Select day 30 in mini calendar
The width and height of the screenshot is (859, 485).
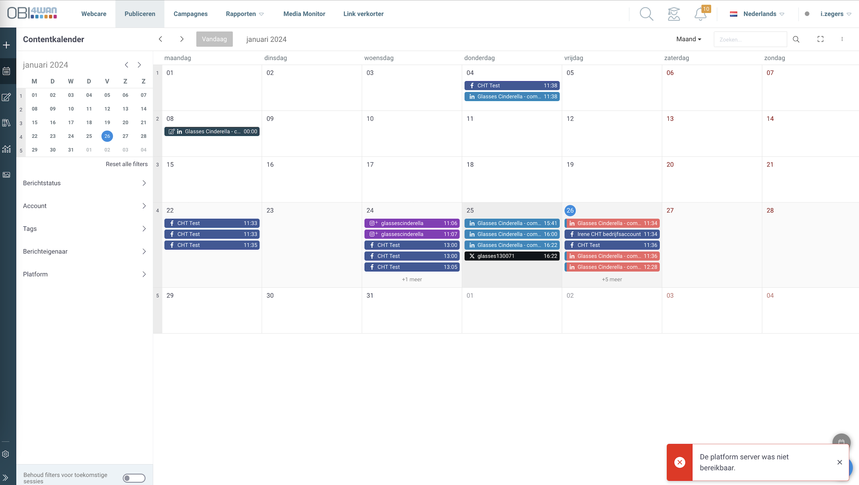[x=53, y=150]
